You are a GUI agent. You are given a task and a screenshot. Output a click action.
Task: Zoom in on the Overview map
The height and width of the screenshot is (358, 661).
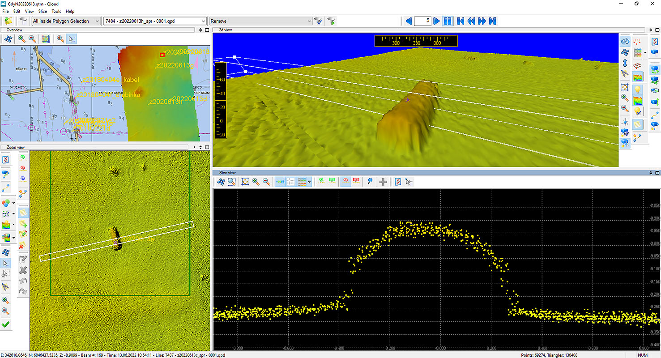[21, 39]
